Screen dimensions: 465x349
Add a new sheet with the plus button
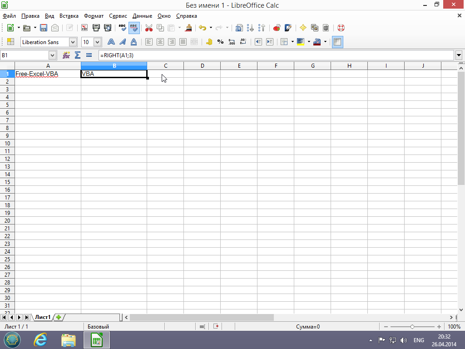(x=58, y=317)
